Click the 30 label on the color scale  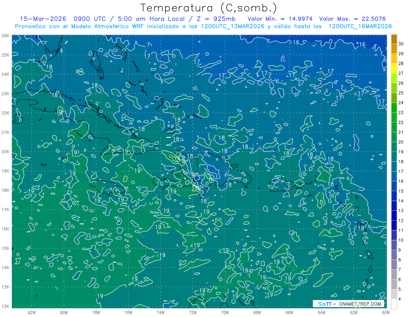coord(401,44)
